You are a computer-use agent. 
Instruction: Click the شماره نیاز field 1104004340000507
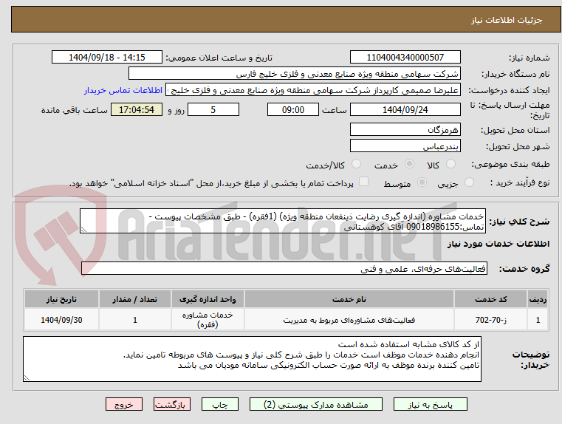click(x=405, y=57)
